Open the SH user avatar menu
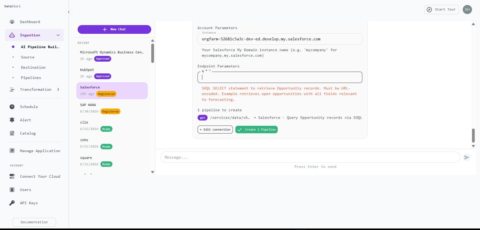 coord(467,10)
